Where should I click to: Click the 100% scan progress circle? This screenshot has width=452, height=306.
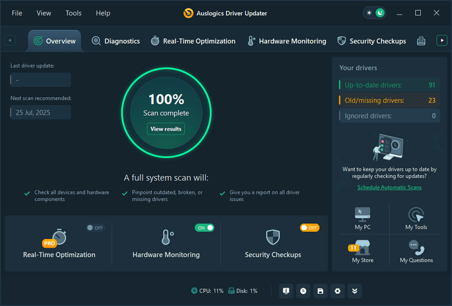tap(166, 113)
